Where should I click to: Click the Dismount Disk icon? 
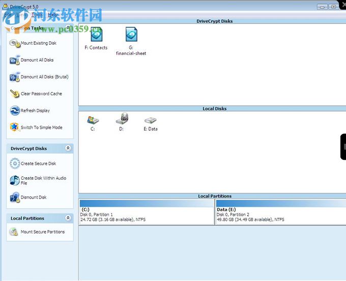tap(15, 198)
